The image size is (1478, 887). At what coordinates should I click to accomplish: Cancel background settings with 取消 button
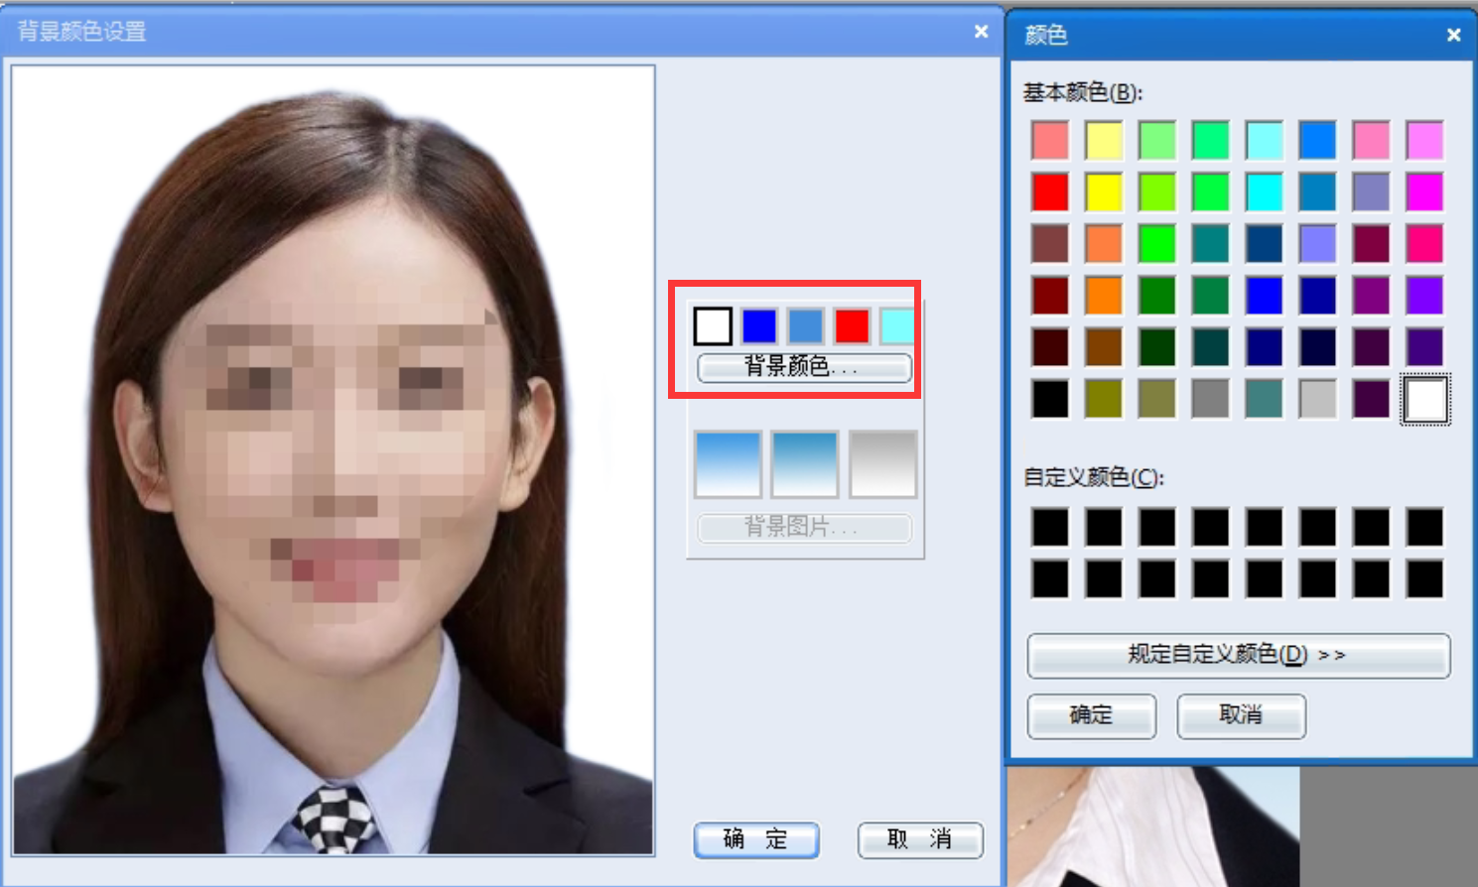tap(919, 840)
